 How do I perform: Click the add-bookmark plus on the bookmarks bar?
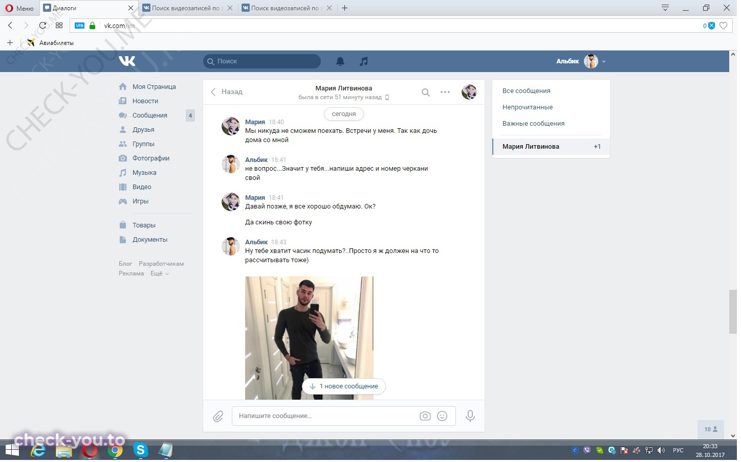pyautogui.click(x=10, y=43)
